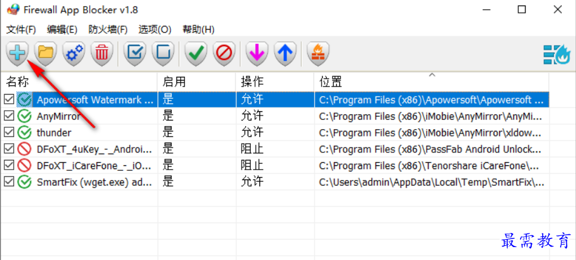Screen dimensions: 576x260
Task: Click the green allow icon beside thunder
Action: pos(24,132)
